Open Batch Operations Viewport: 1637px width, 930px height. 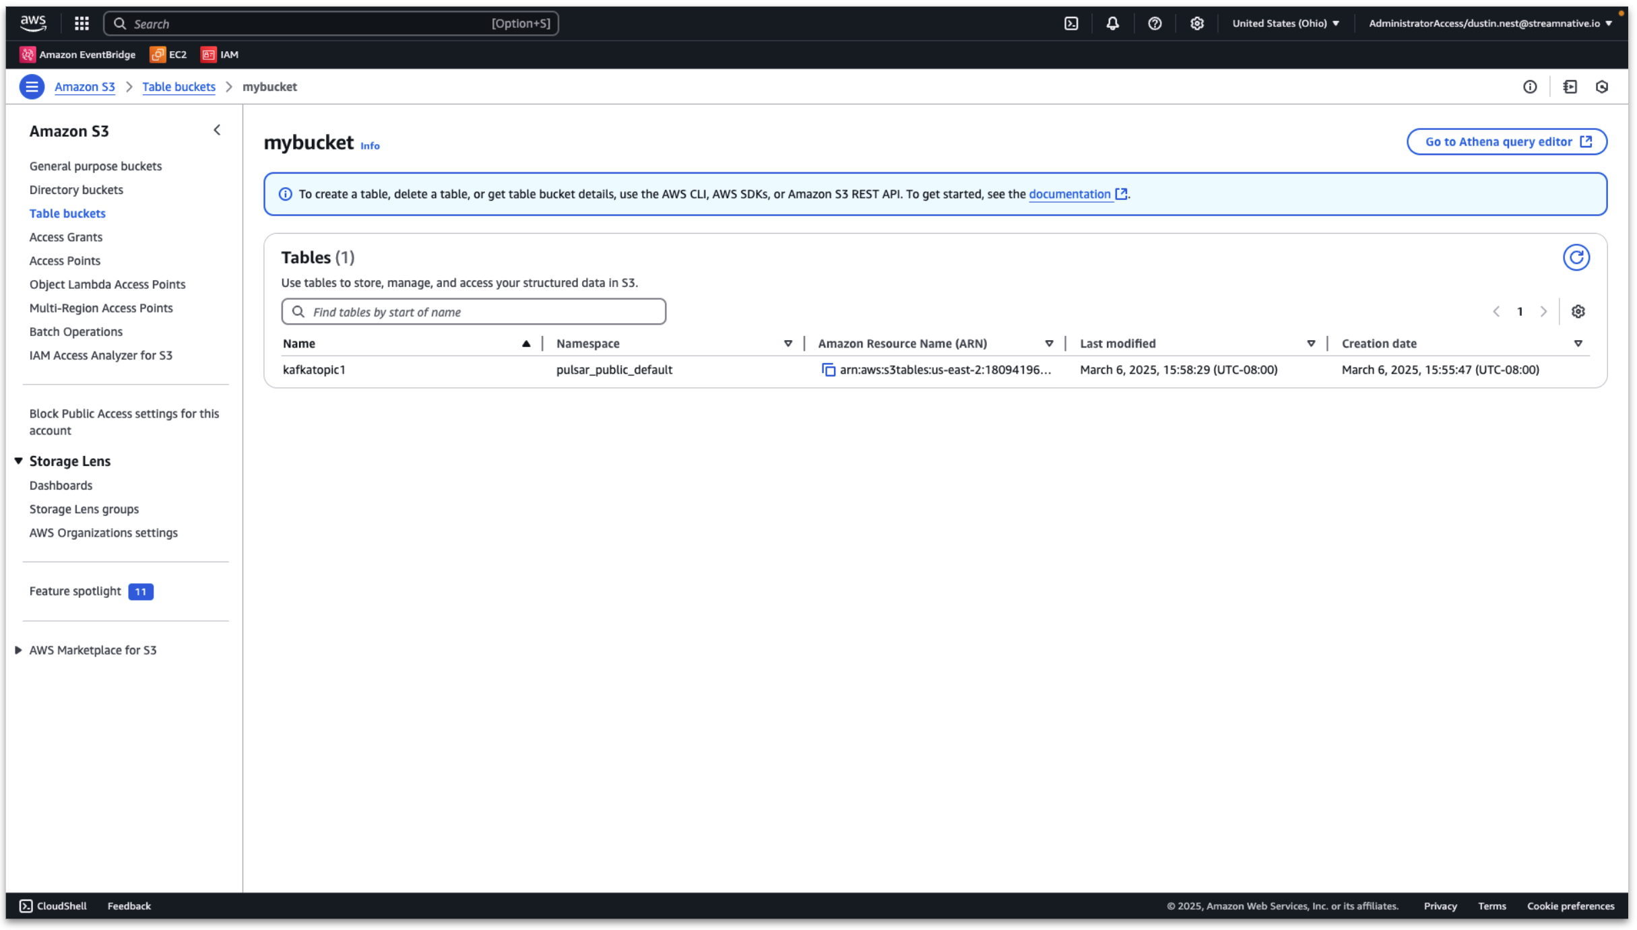[76, 331]
